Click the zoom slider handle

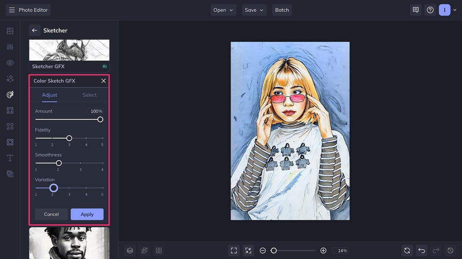click(274, 251)
